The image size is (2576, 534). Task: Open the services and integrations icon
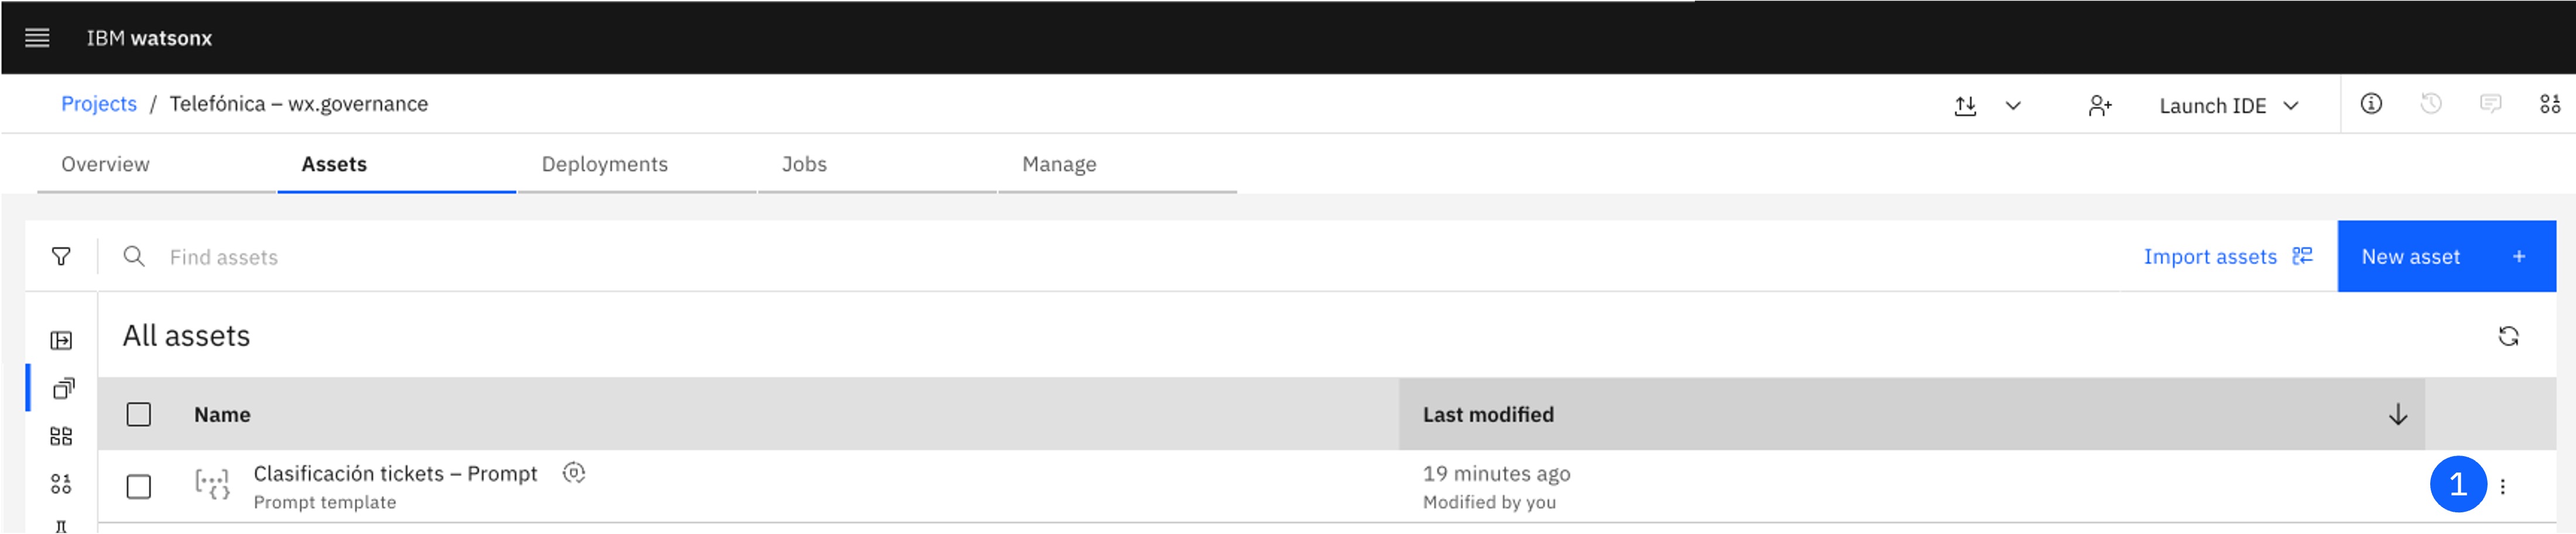[2549, 104]
